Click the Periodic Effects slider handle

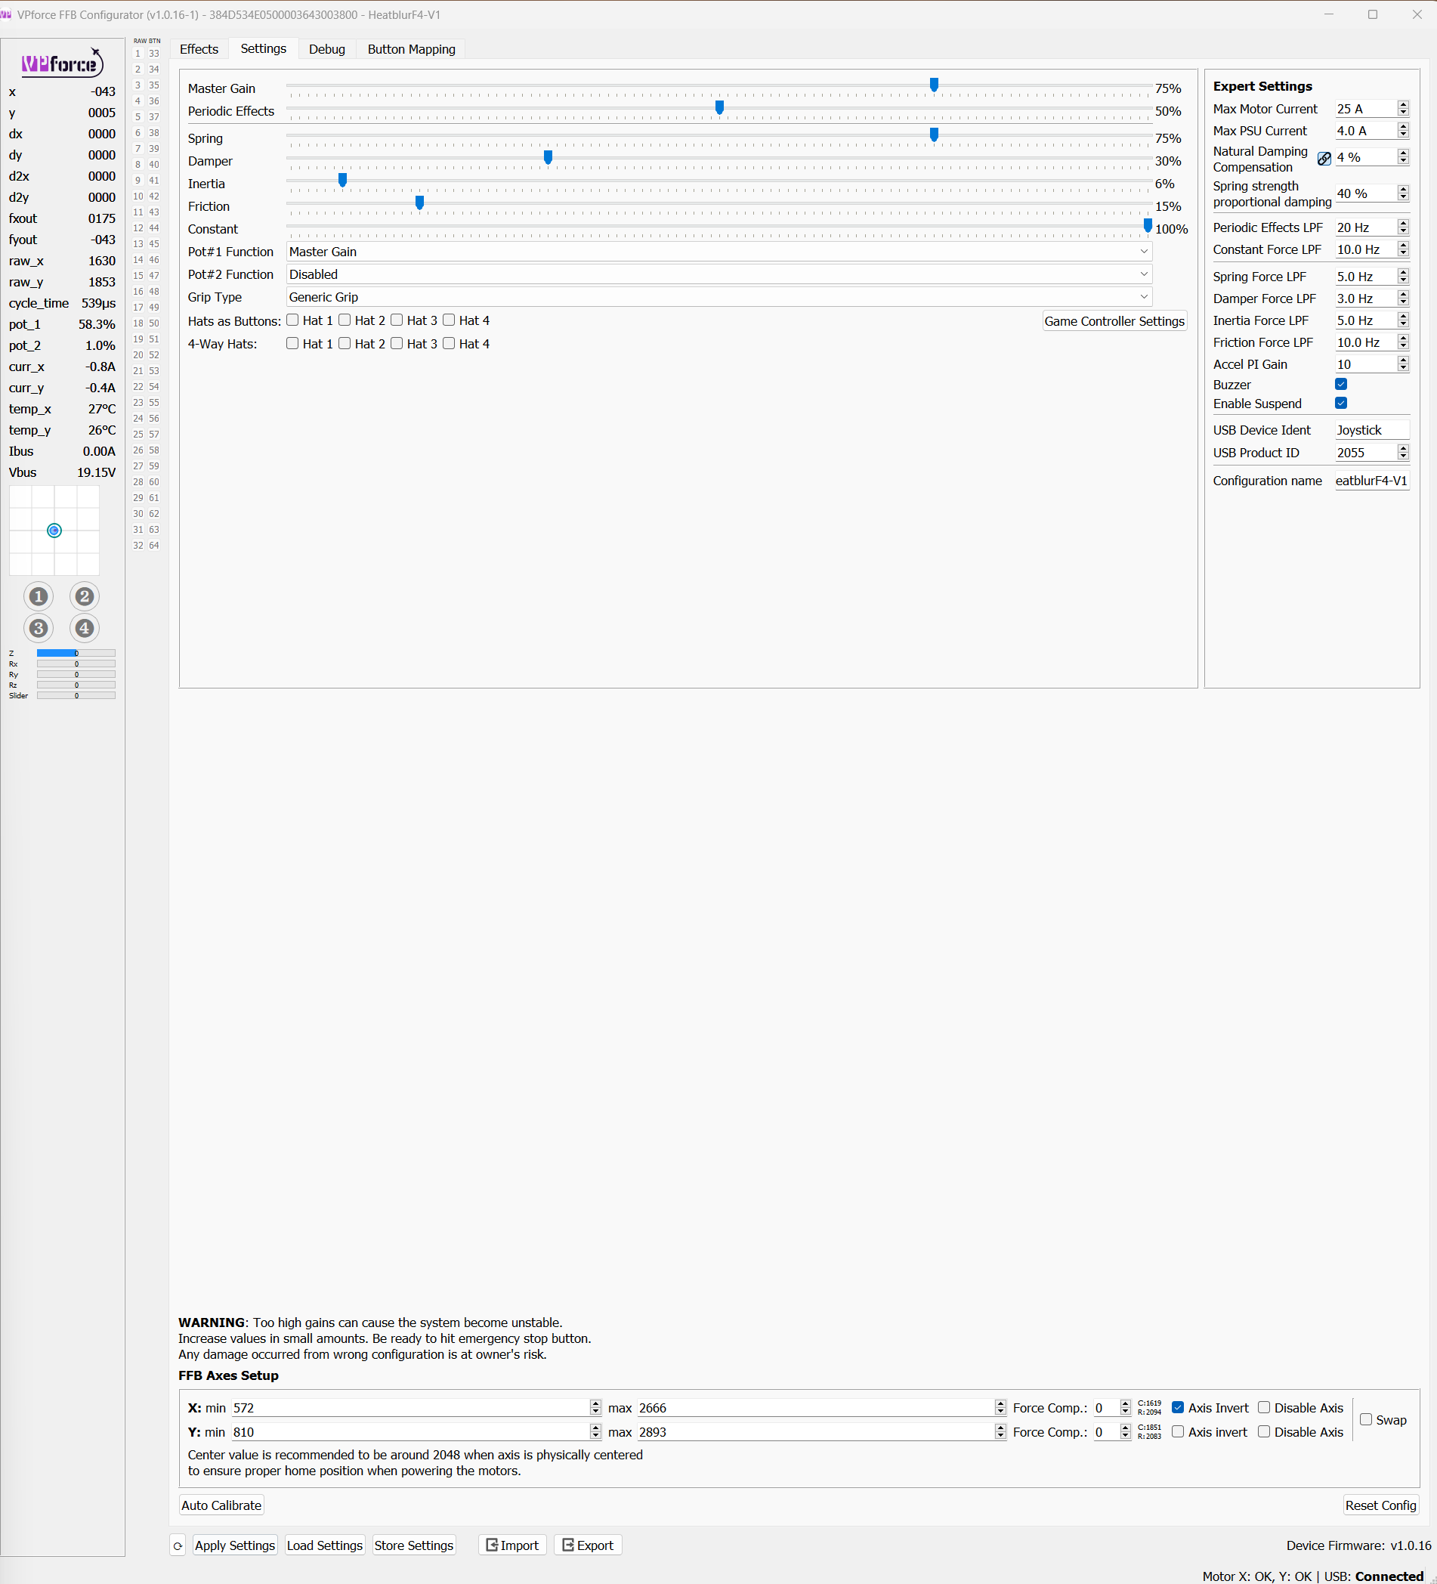coord(719,107)
